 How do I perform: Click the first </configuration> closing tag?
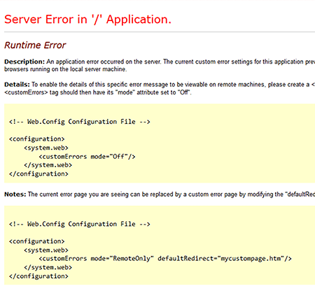(38, 174)
